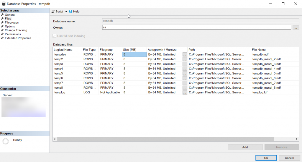Click the Options page wrench icon
Viewport: 302px width, 162px height.
coord(2,26)
